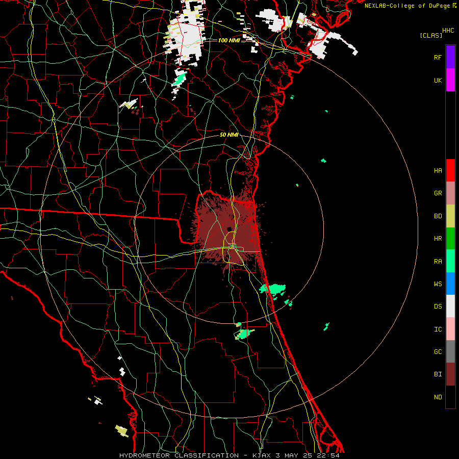Click the Hydrometeor Classification KJAX caption
This screenshot has width=459, height=459.
click(229, 455)
